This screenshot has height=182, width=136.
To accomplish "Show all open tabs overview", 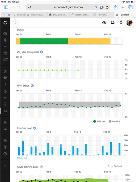I will pos(130,7).
